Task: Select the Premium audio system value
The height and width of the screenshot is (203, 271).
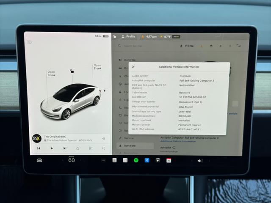Action: pyautogui.click(x=185, y=76)
